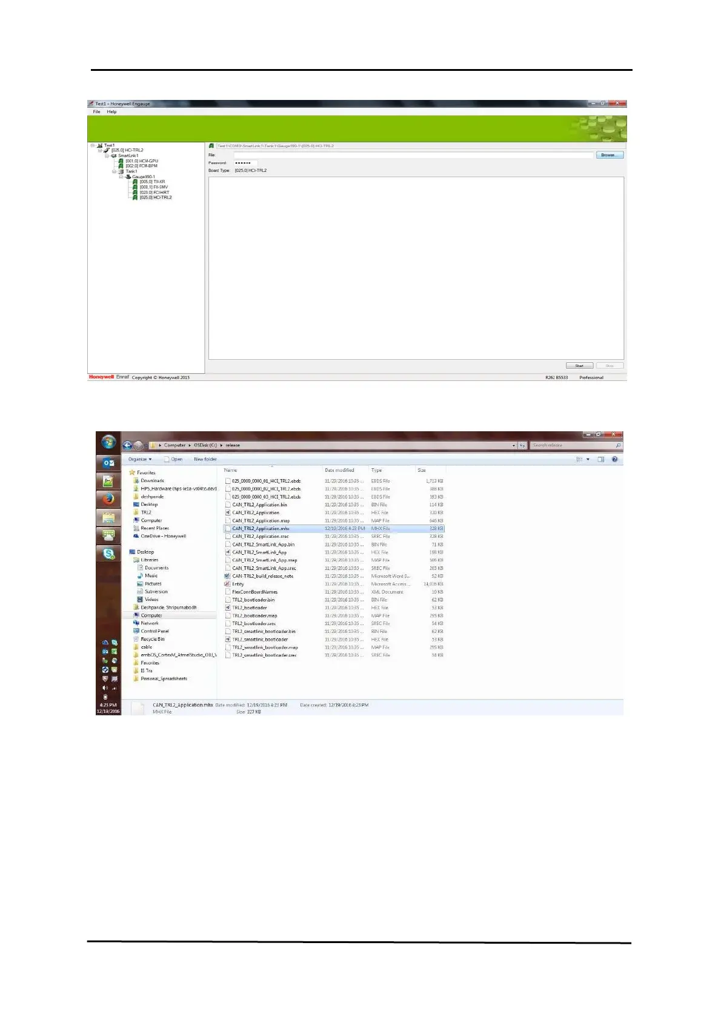Click the Search release box
Screen dimensions: 721x1020
(576, 445)
